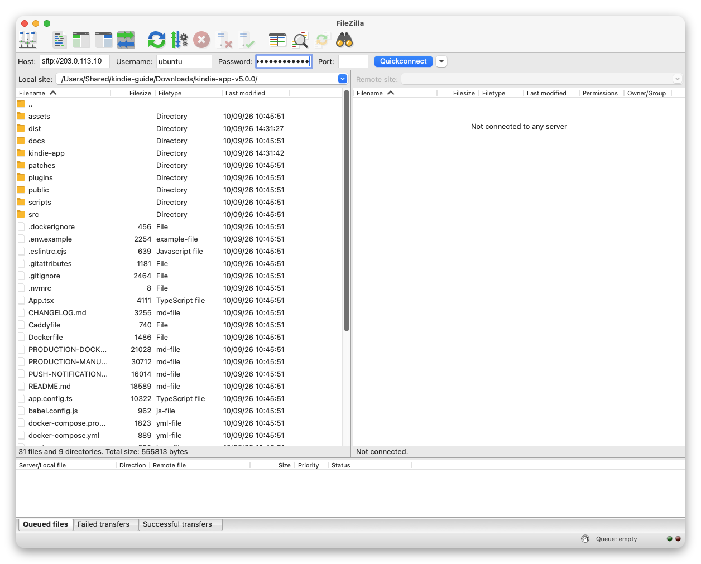Expand the Local site path dropdown
The height and width of the screenshot is (564, 701).
[x=343, y=79]
